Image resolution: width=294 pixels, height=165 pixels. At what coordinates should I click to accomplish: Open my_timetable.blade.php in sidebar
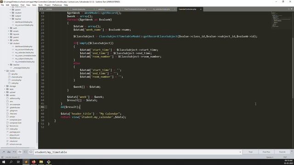[x=25, y=62]
